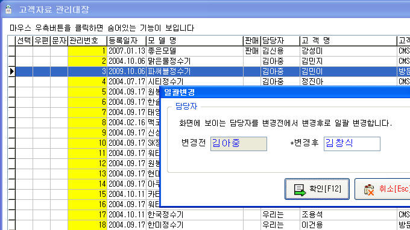The width and height of the screenshot is (410, 230).
Task: Select the row selector for row 1
Action: coord(11,51)
